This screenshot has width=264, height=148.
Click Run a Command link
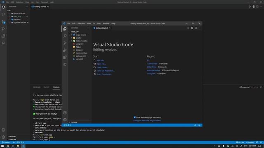point(104,74)
